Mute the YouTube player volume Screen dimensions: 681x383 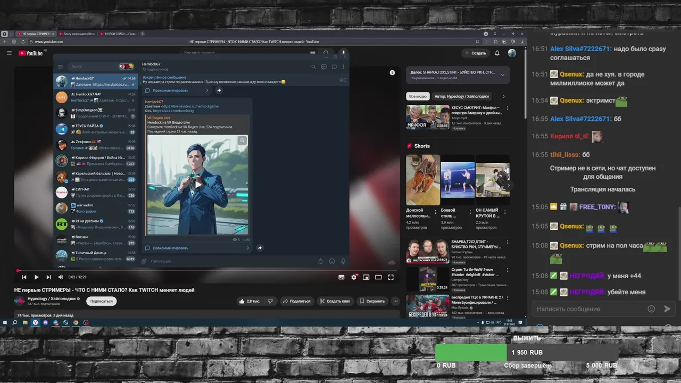[61, 277]
